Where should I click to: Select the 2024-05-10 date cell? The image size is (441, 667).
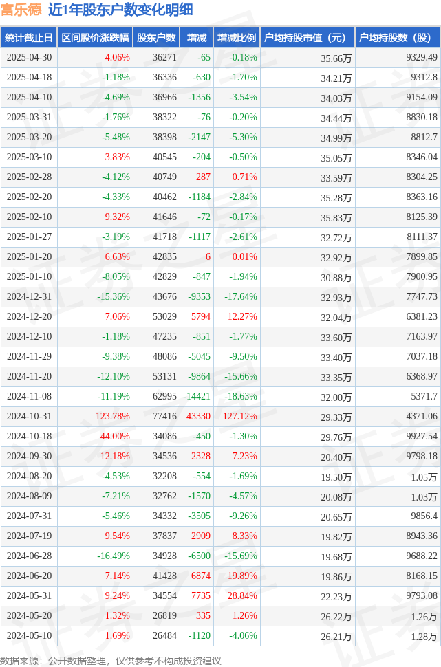coord(29,635)
